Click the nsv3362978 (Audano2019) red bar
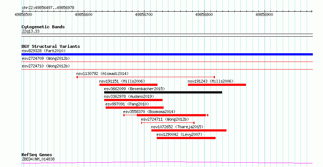Image resolution: width=323 pixels, height=167 pixels. pyautogui.click(x=133, y=100)
